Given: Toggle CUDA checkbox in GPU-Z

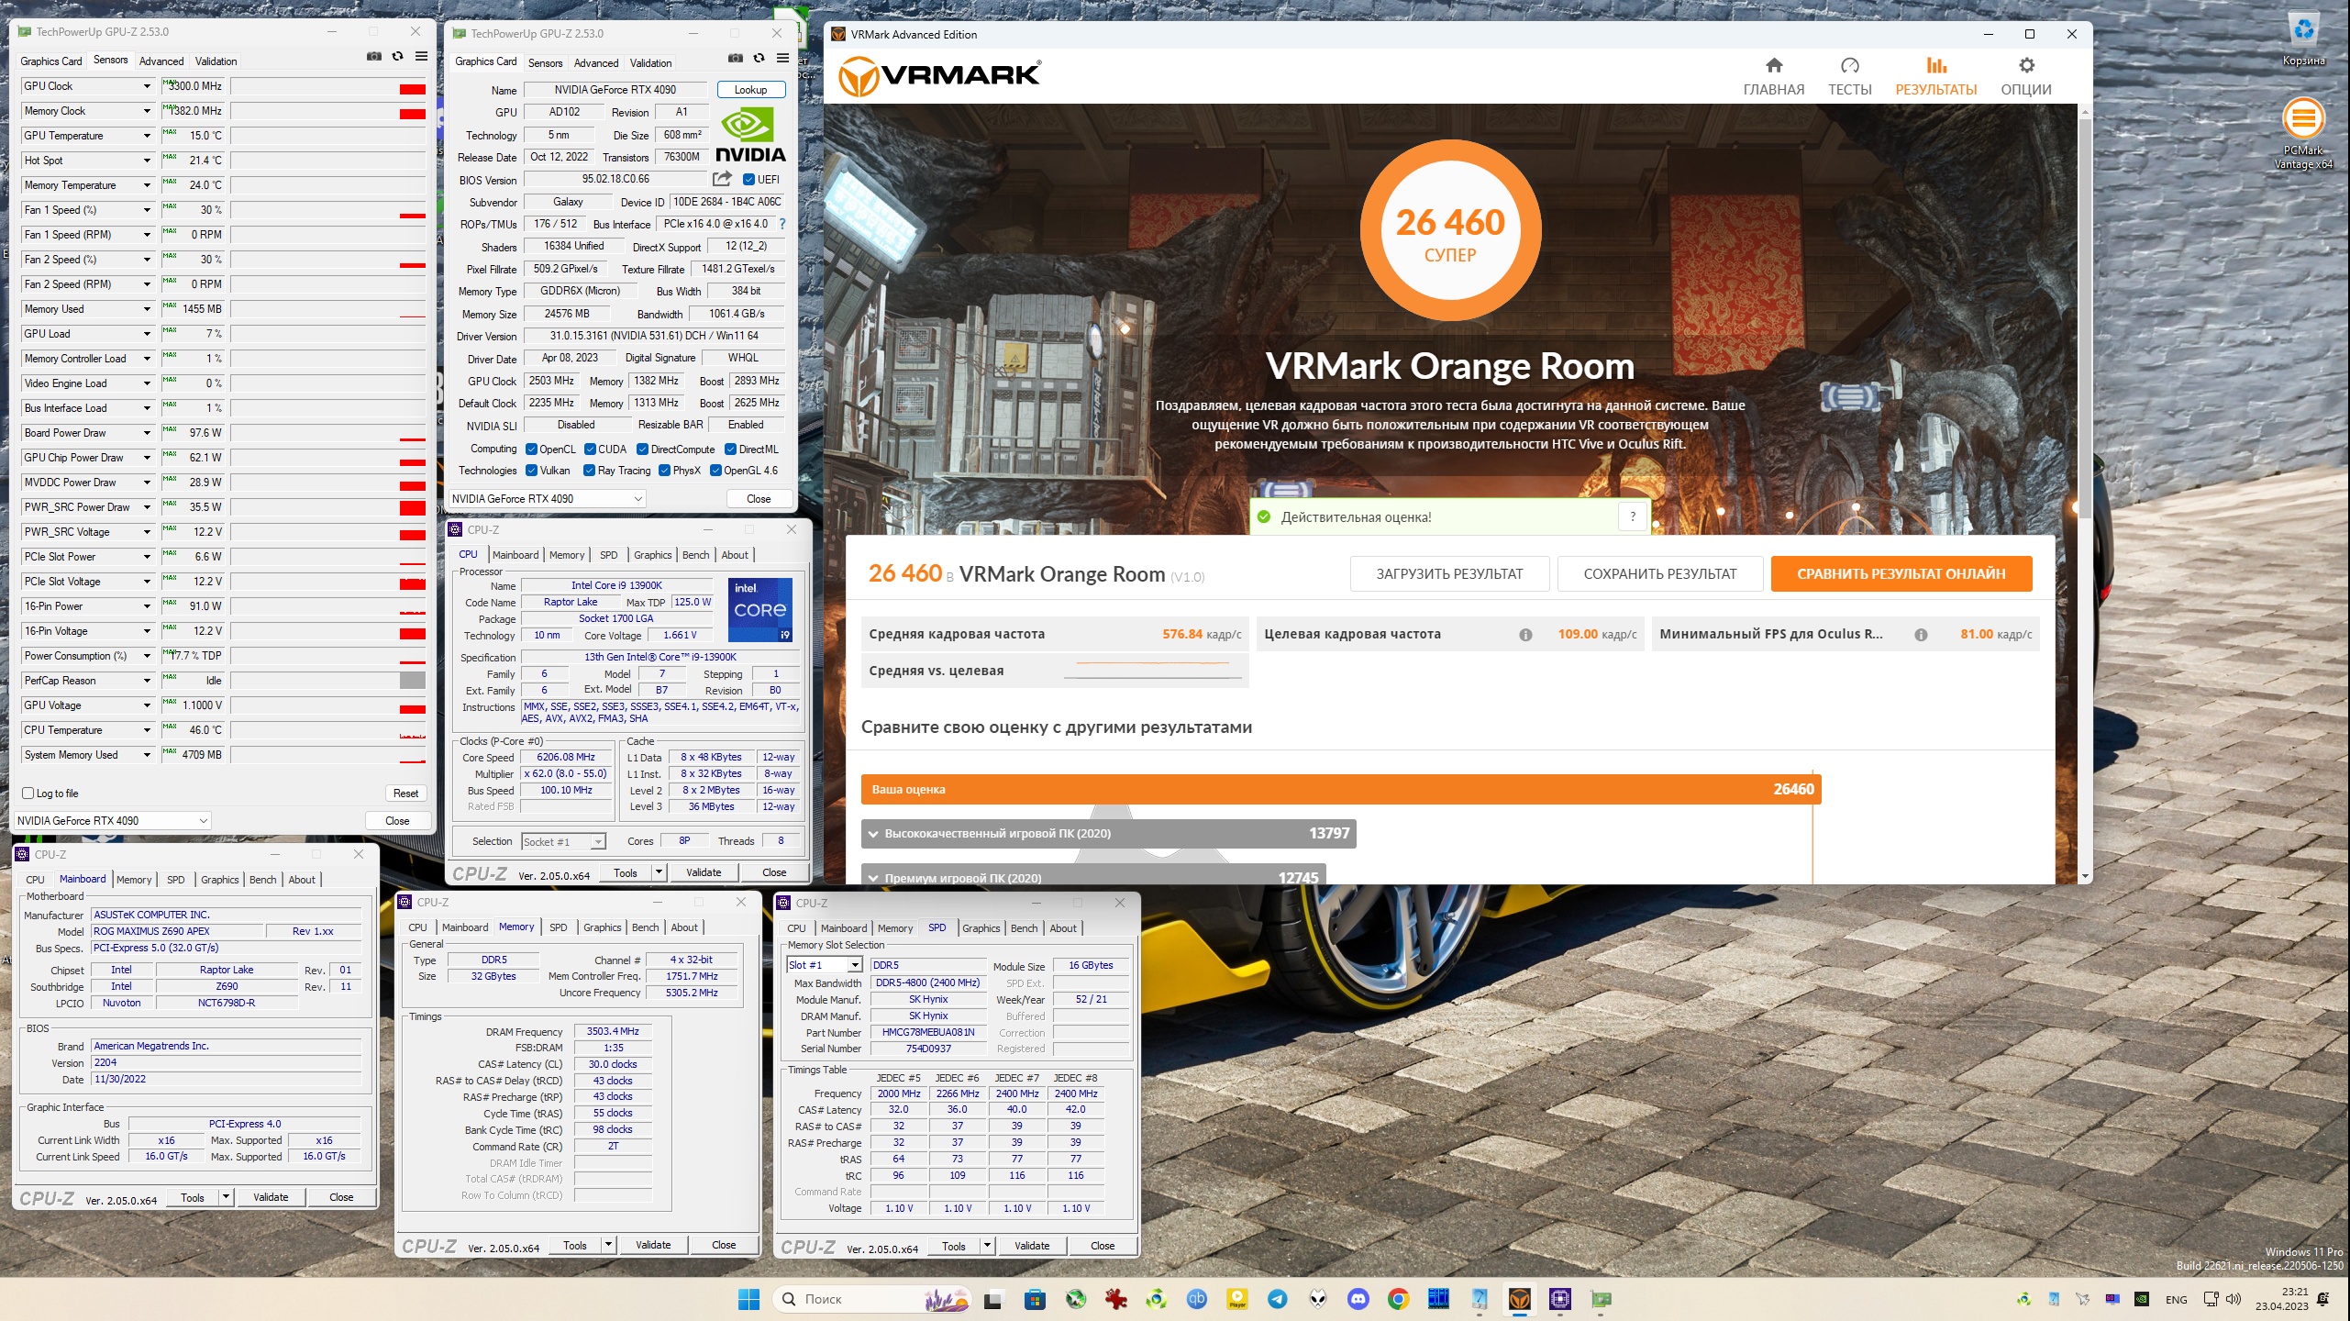Looking at the screenshot, I should tap(590, 450).
